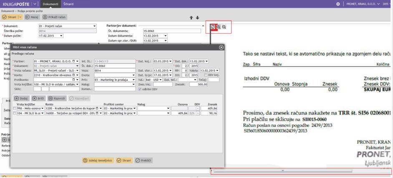
Task: Open the Dat. knj. 03.03.2015 date dropdown
Action: (171, 61)
